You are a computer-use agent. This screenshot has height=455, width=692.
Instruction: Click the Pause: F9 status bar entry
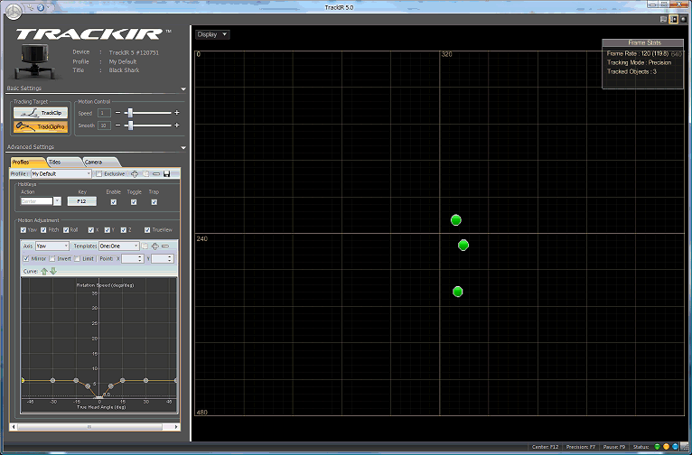[614, 447]
